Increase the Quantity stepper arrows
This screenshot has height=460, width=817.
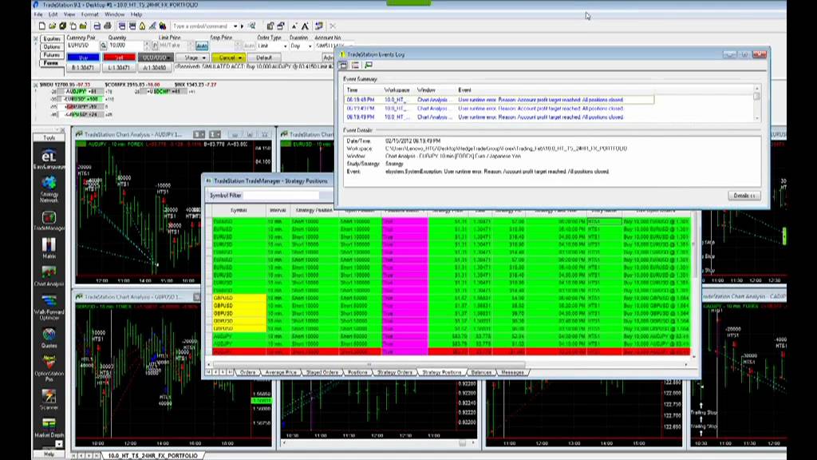[x=147, y=45]
